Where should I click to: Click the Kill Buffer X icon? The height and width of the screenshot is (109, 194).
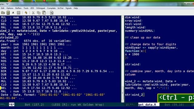pyautogui.click(x=13, y=13)
